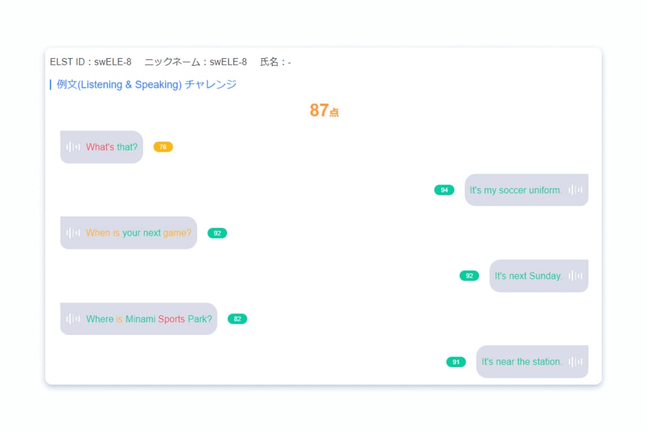Play audio for "Where is Minami Sports Park?"
The image size is (647, 431).
pyautogui.click(x=73, y=319)
